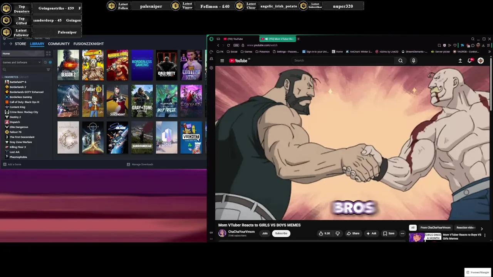Screen dimensions: 493x277
Task: Open a new browser tab with plus
Action: point(298,39)
